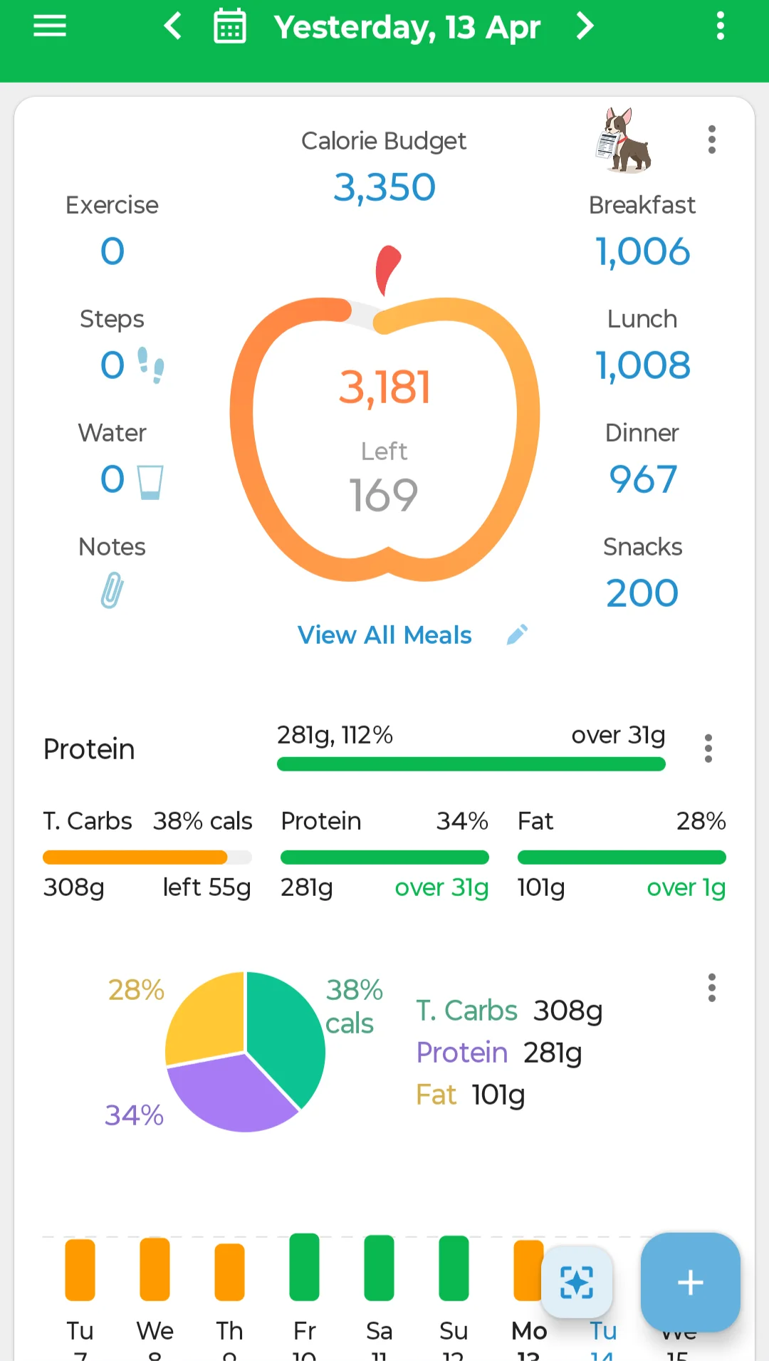Open the top bar overflow menu
The image size is (769, 1361).
(721, 27)
